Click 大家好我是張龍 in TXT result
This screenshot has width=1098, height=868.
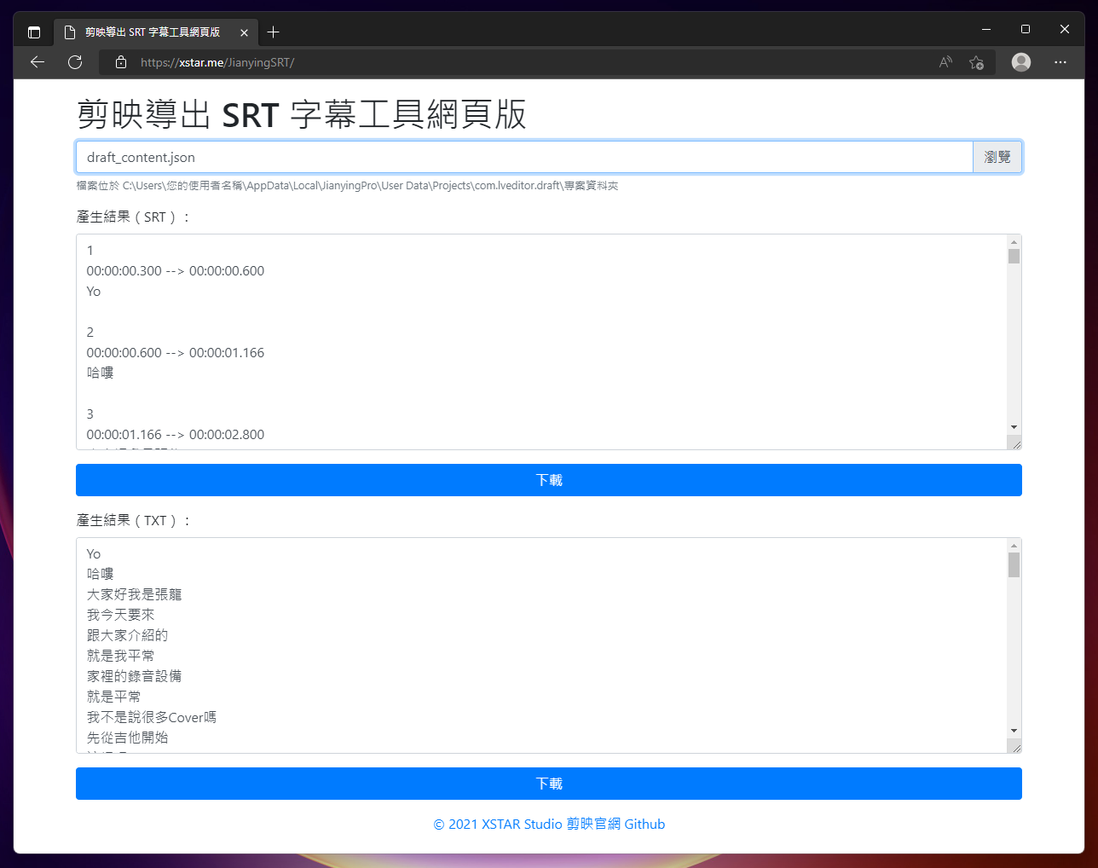(134, 594)
